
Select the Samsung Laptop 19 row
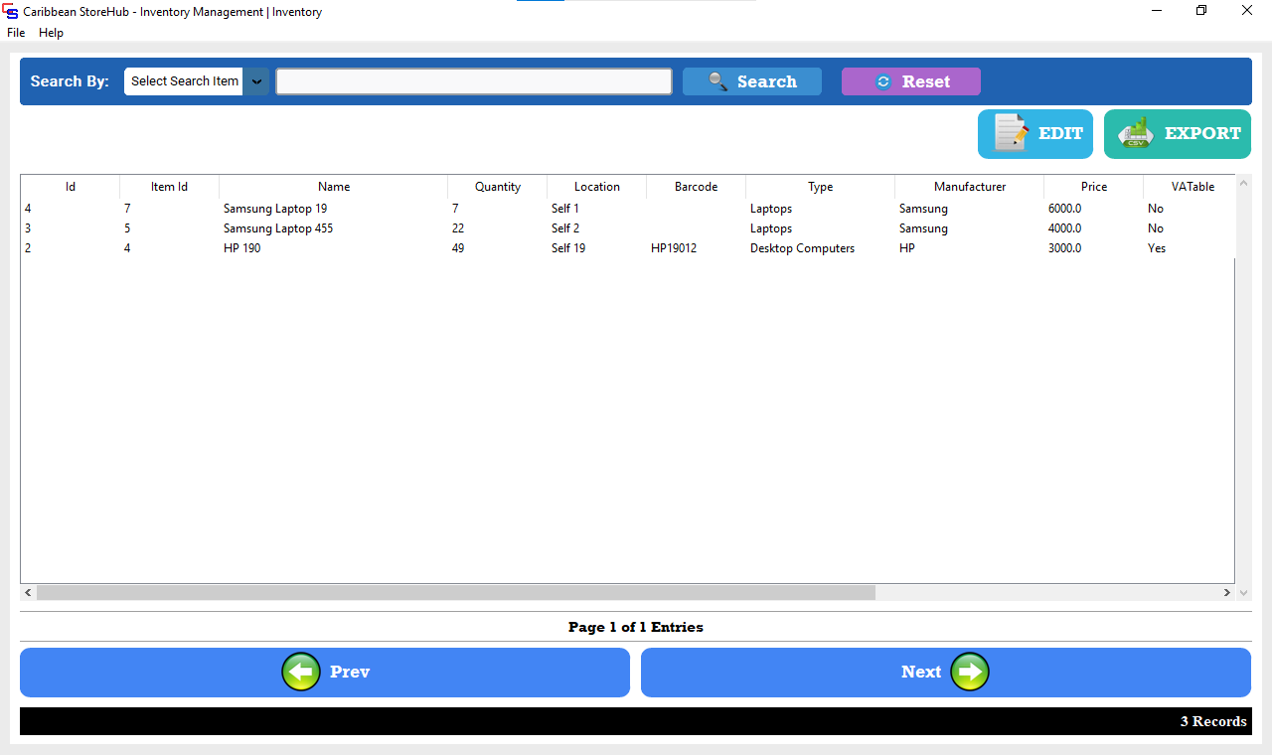pyautogui.click(x=628, y=209)
